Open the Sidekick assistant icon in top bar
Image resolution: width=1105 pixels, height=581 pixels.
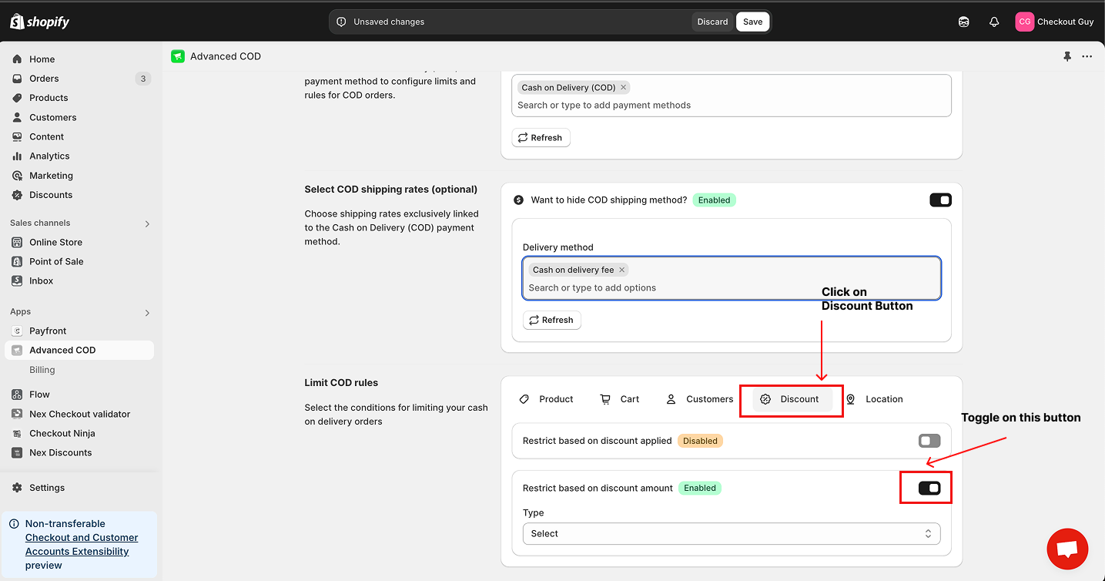coord(963,22)
